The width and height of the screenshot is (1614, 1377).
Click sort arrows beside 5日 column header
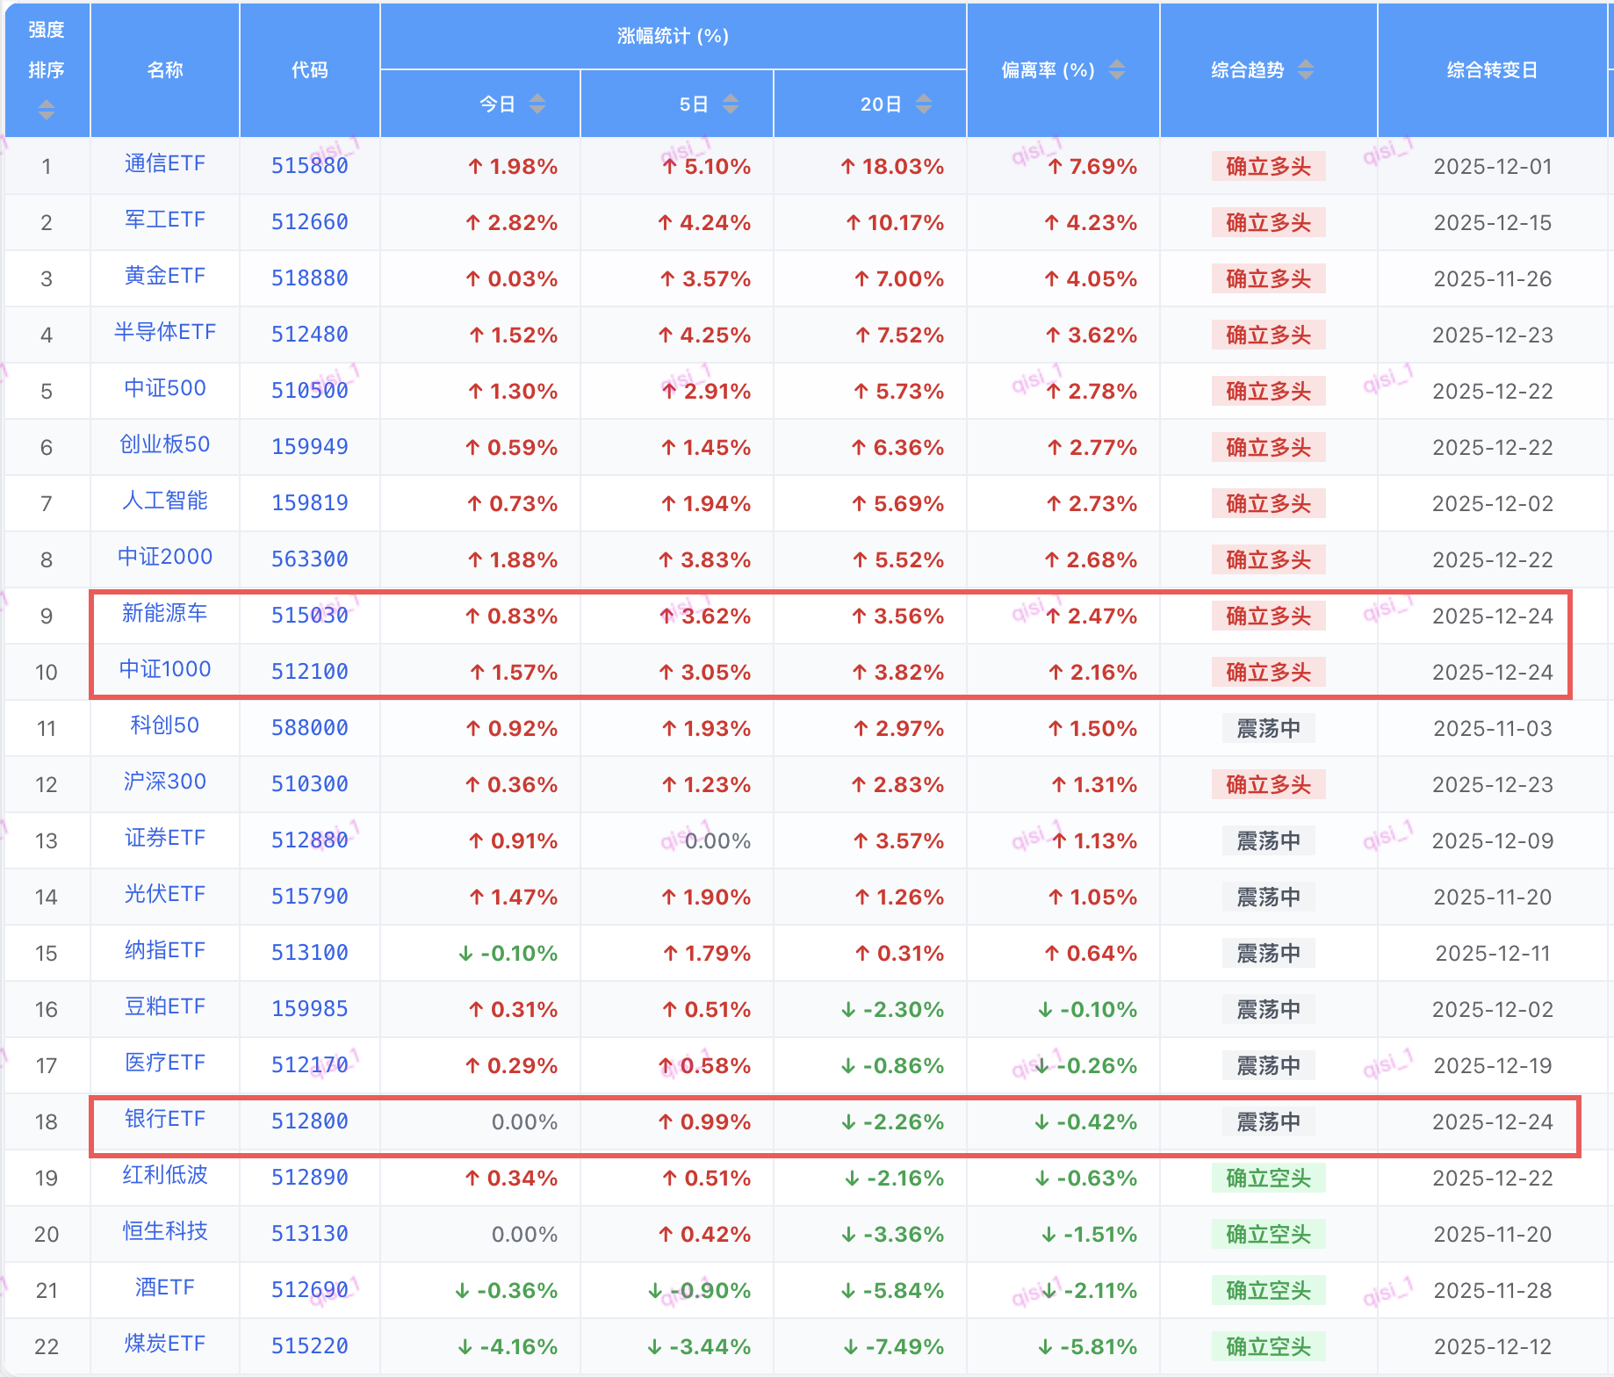pyautogui.click(x=731, y=105)
